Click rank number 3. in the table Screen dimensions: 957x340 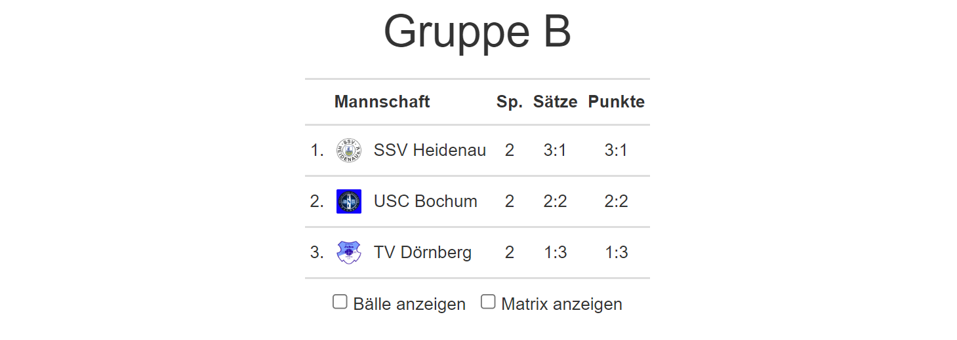[x=317, y=252]
